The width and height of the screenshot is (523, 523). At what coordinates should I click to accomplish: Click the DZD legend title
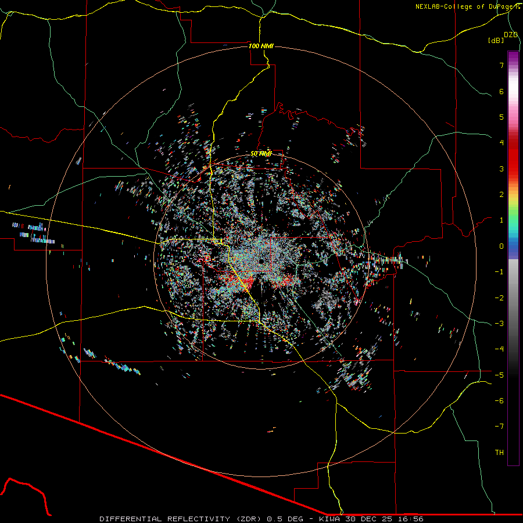[x=511, y=35]
